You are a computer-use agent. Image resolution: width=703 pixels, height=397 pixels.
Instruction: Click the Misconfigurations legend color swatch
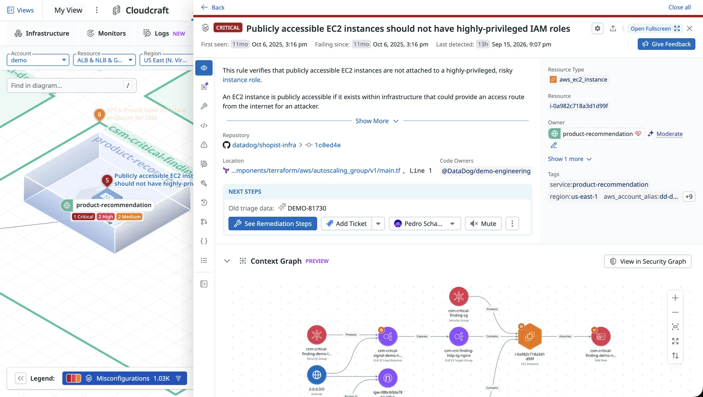pyautogui.click(x=73, y=378)
